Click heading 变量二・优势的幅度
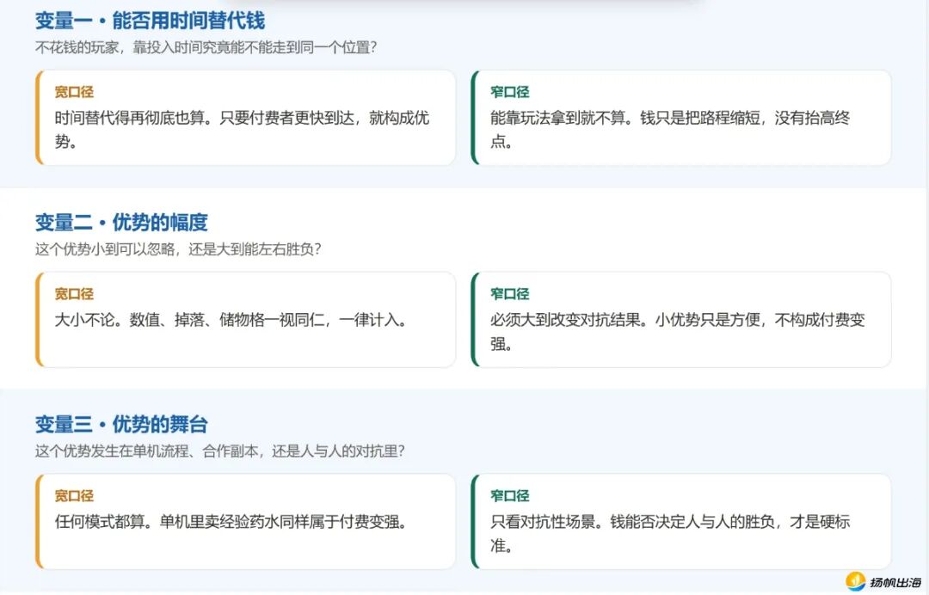929x595 pixels. (121, 223)
